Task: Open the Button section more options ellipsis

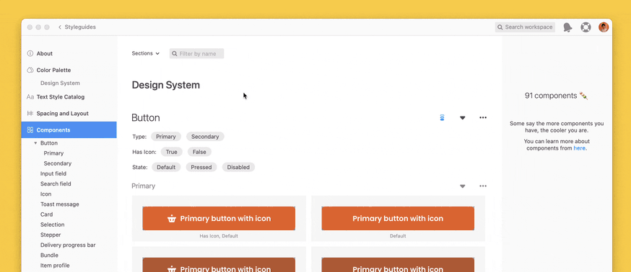Action: pyautogui.click(x=483, y=117)
